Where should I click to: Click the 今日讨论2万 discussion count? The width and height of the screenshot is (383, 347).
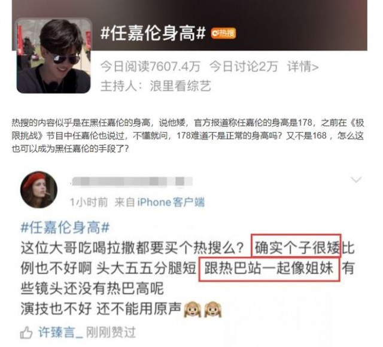coord(244,66)
